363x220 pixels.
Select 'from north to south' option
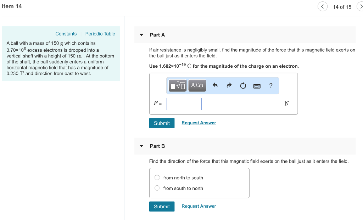(x=157, y=178)
